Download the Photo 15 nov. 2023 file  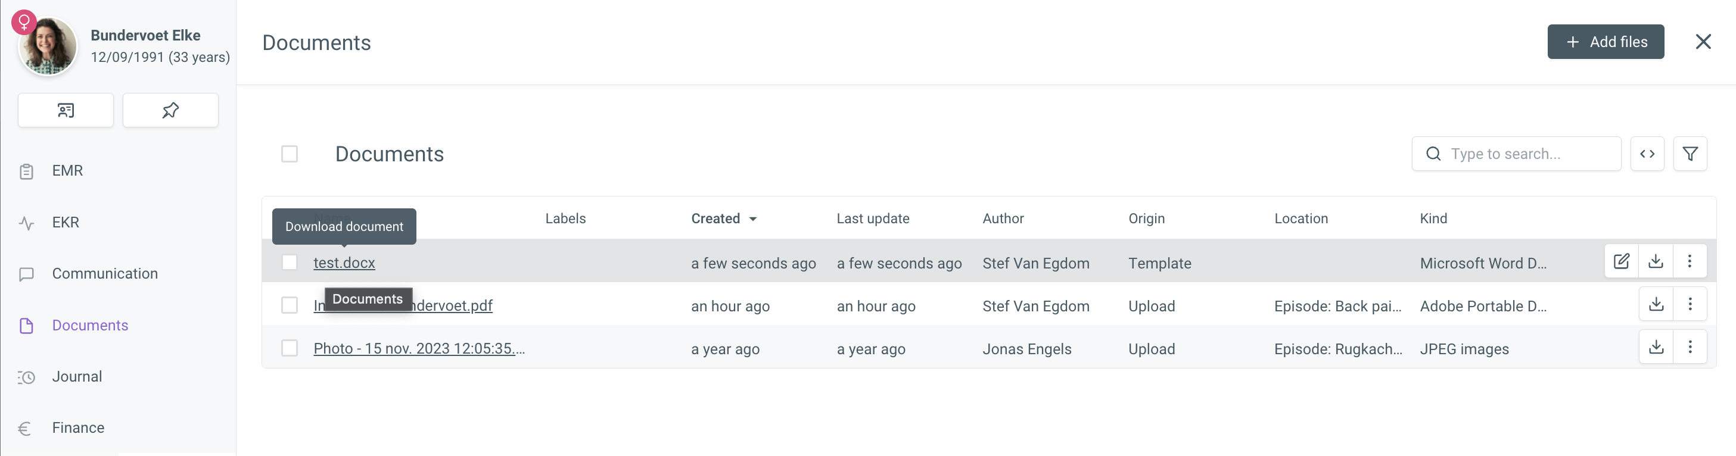[x=1656, y=348]
